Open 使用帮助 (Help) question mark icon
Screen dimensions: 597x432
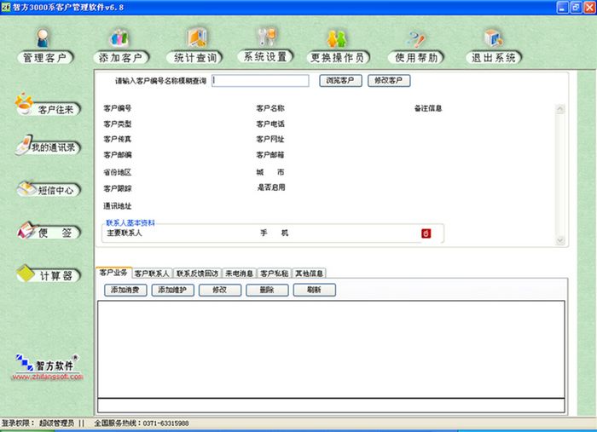click(x=416, y=39)
